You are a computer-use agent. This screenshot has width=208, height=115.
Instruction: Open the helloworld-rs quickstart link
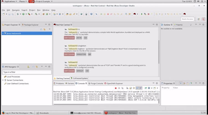click(74, 29)
